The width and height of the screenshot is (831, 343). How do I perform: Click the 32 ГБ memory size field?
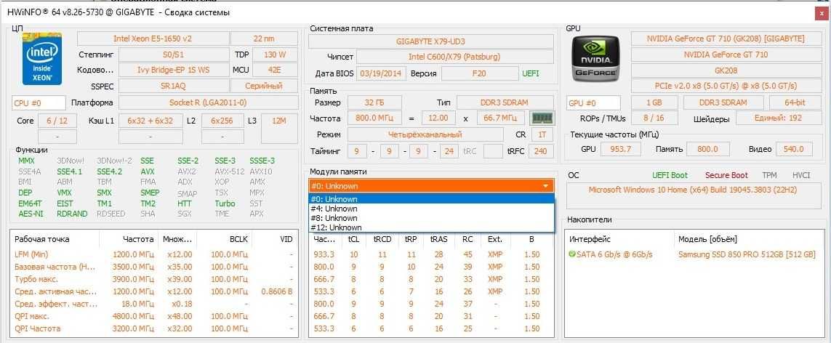click(x=374, y=102)
